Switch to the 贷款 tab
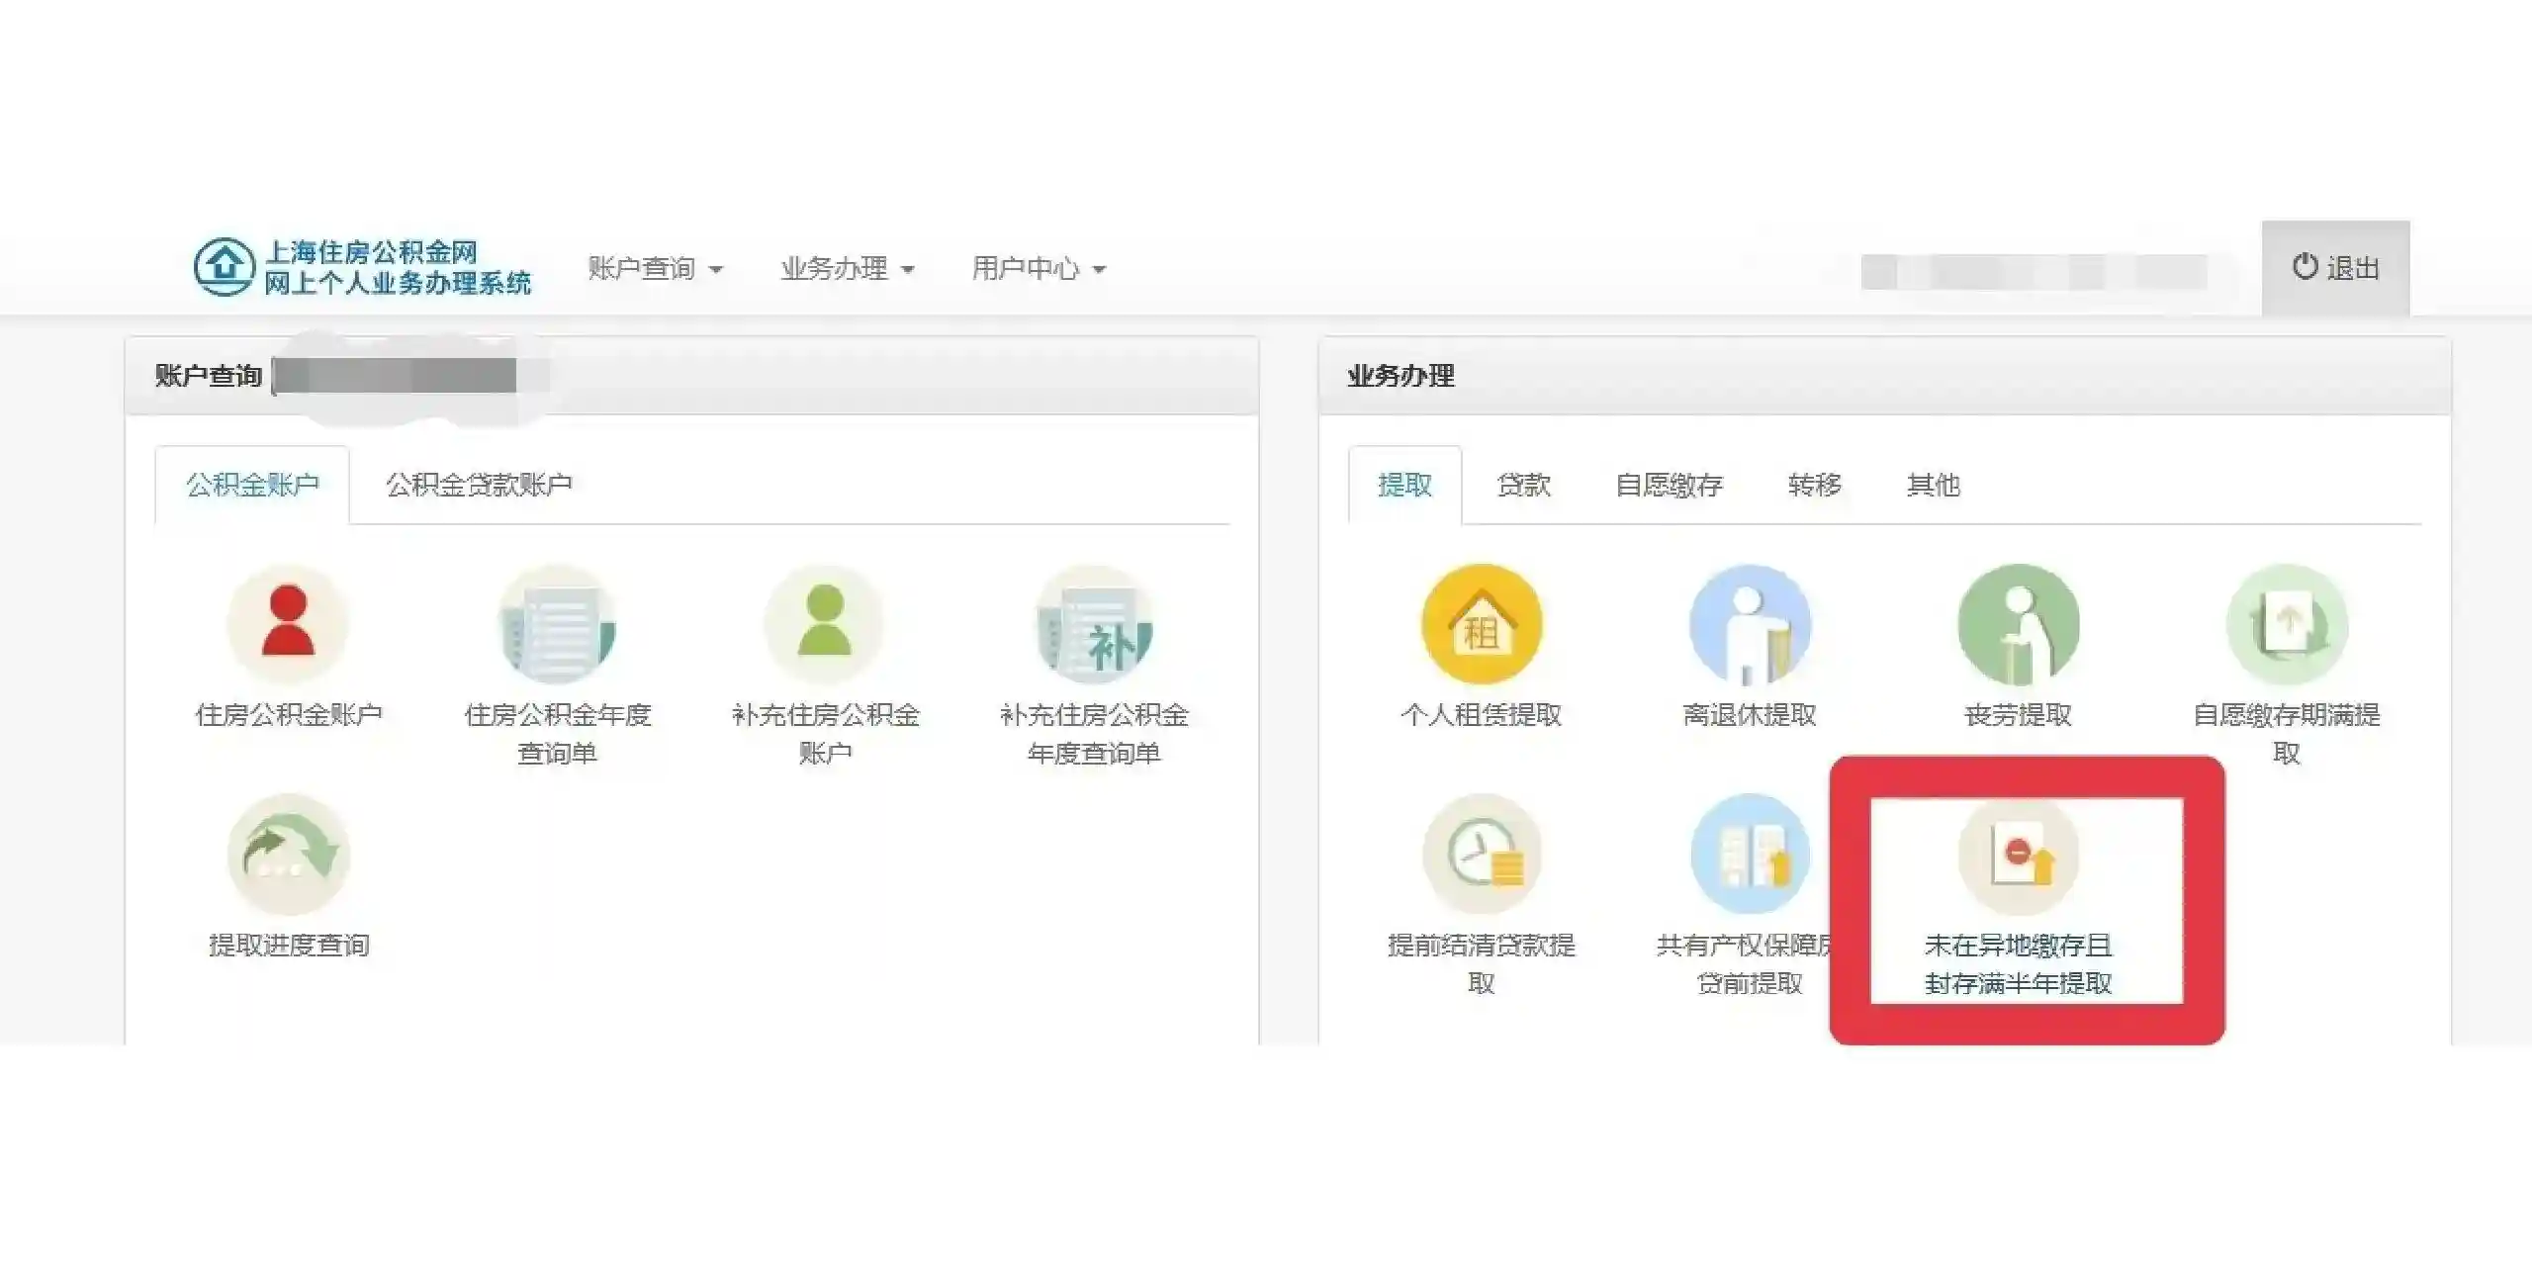 point(1523,485)
